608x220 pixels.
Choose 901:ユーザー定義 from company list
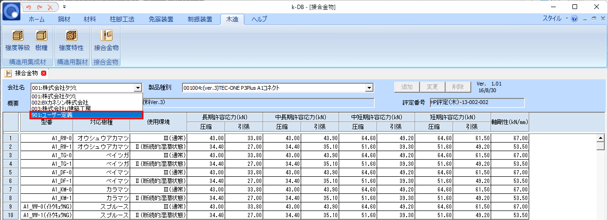86,115
